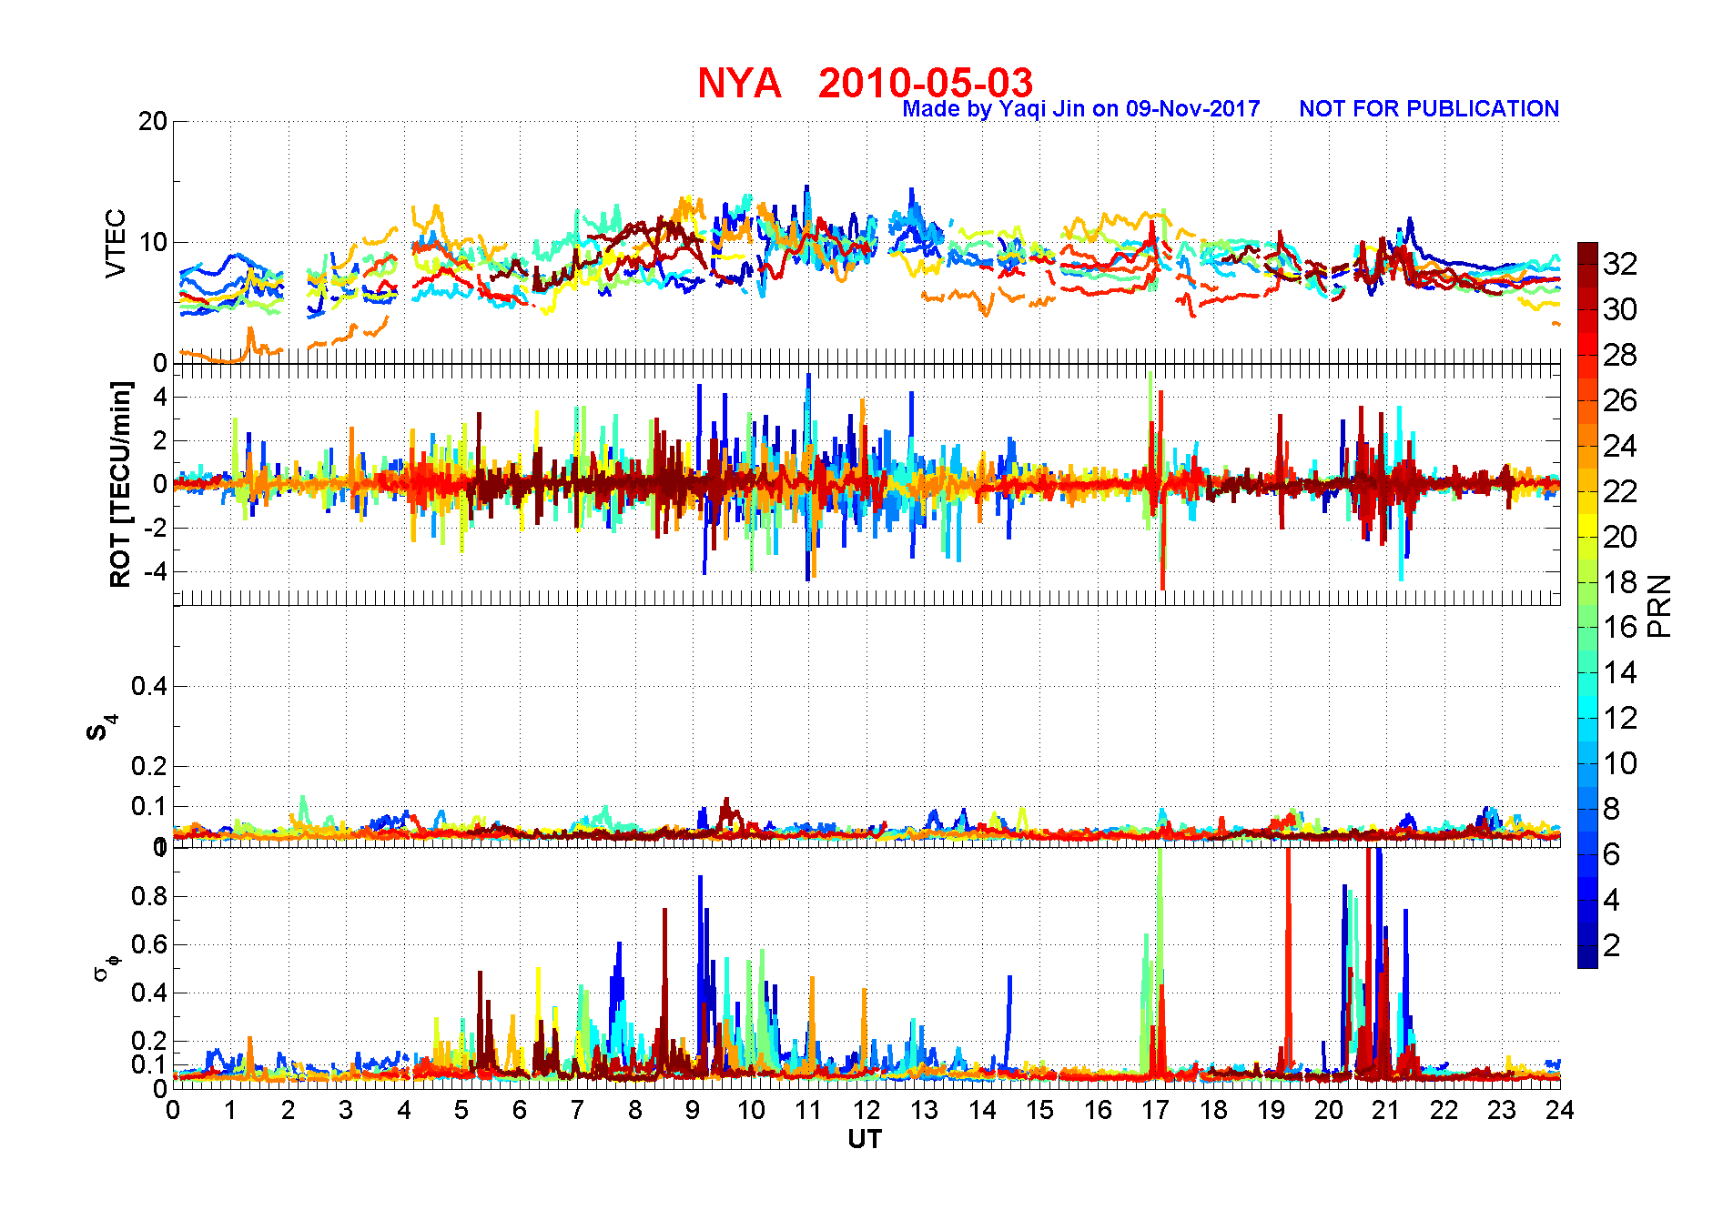Click the plot title 'NYA 2010-05-03'

point(865,83)
